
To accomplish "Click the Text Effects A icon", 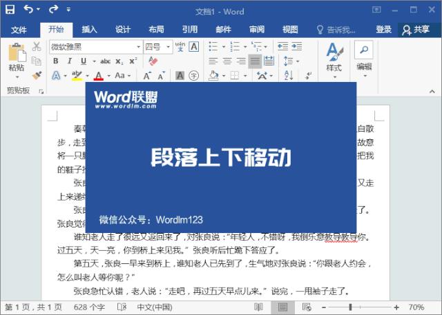I will point(56,75).
